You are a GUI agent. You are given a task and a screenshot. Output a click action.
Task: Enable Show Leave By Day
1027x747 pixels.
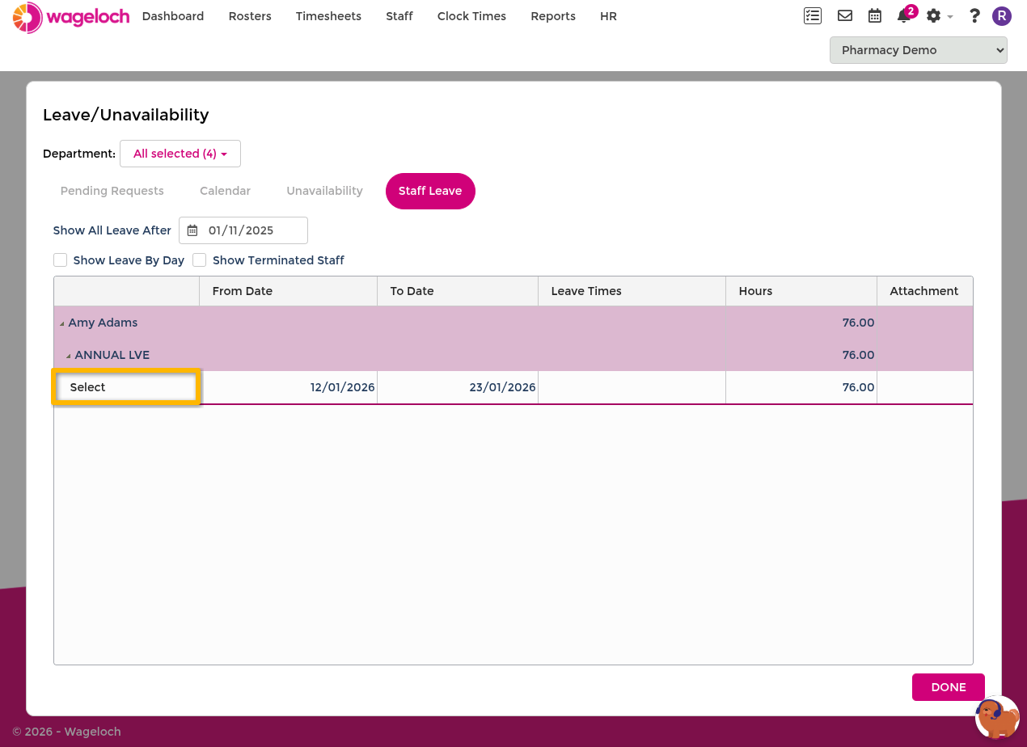tap(60, 260)
